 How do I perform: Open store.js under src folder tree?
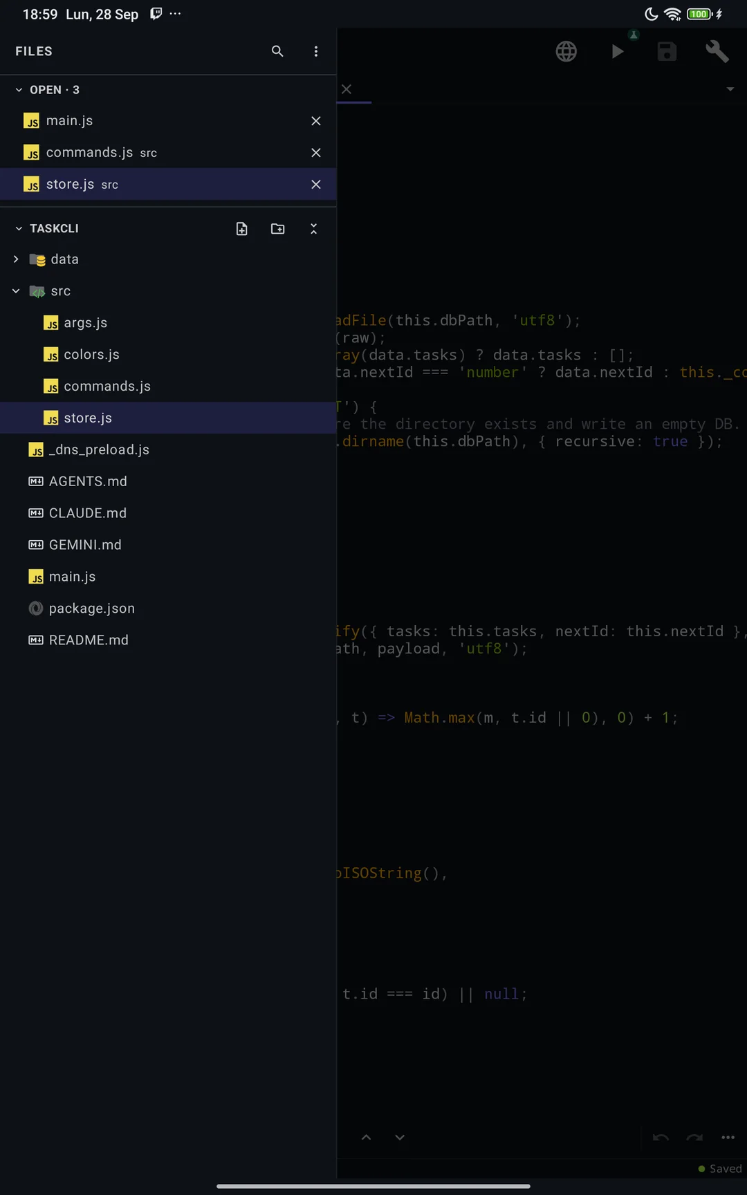(x=168, y=418)
